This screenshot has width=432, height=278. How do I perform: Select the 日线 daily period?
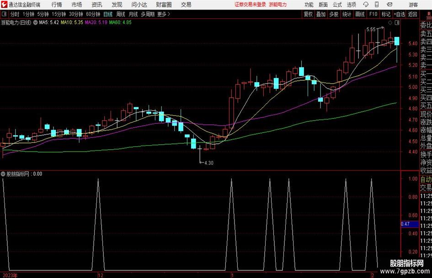coord(108,14)
